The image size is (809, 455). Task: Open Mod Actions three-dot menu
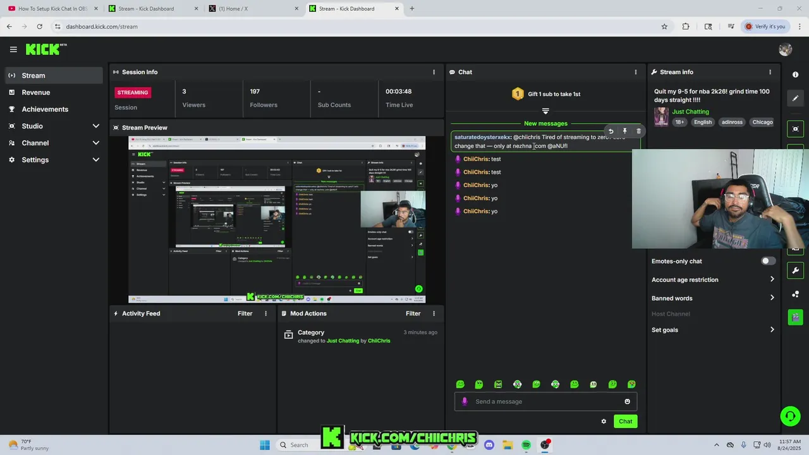(x=434, y=313)
